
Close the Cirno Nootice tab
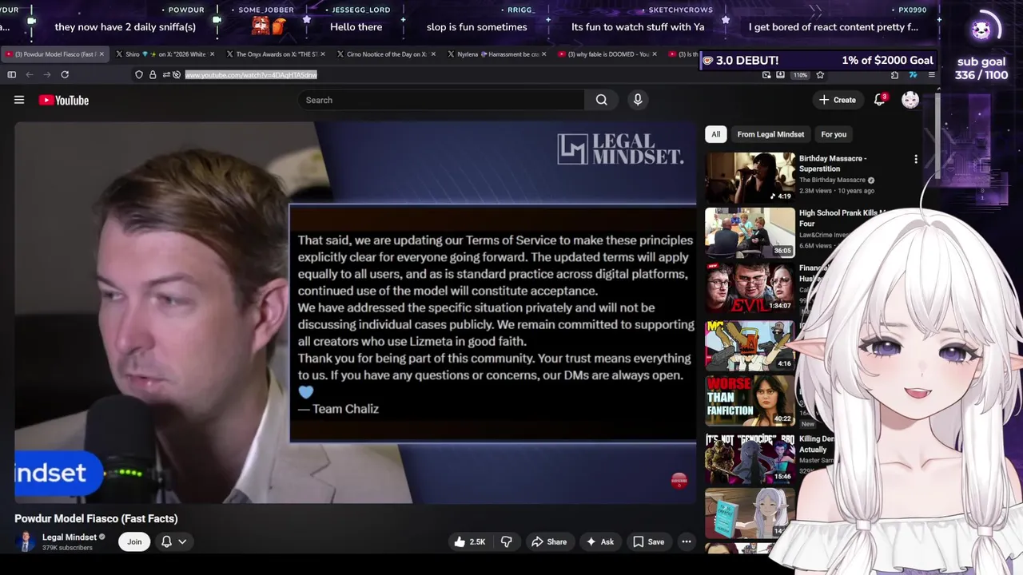[433, 54]
